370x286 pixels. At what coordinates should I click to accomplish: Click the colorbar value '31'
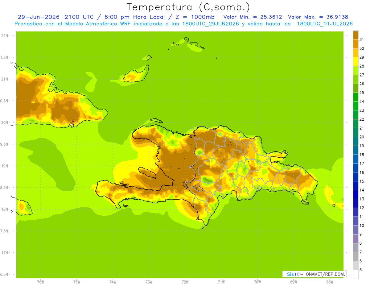[x=362, y=39]
